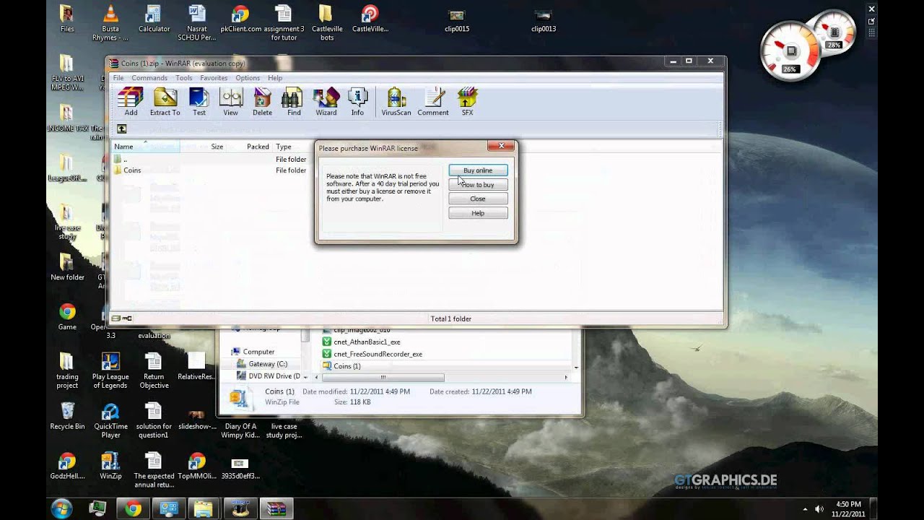Click the Find binoculars toolbar icon

294,101
